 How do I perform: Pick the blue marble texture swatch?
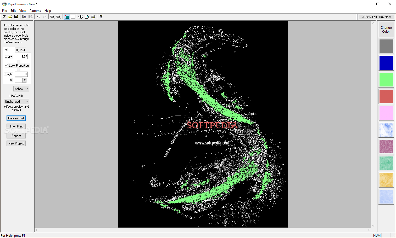386,130
